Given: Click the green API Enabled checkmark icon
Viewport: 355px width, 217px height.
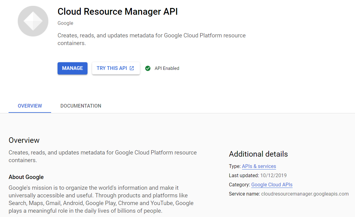Looking at the screenshot, I should 148,68.
